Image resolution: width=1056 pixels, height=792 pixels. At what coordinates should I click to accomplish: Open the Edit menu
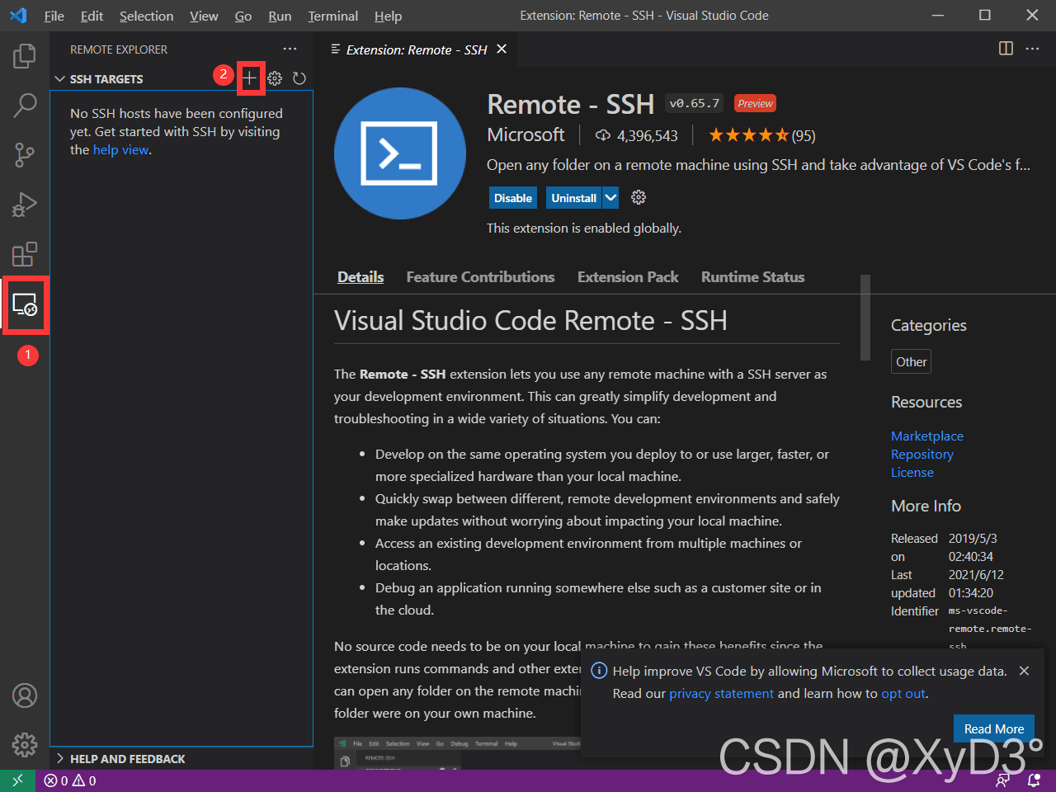(x=92, y=16)
